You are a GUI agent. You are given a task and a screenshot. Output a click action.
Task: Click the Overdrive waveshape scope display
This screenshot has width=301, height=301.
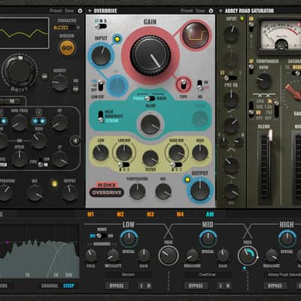(196, 35)
